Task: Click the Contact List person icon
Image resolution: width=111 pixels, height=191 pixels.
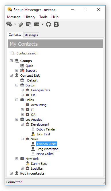Action: (17, 75)
